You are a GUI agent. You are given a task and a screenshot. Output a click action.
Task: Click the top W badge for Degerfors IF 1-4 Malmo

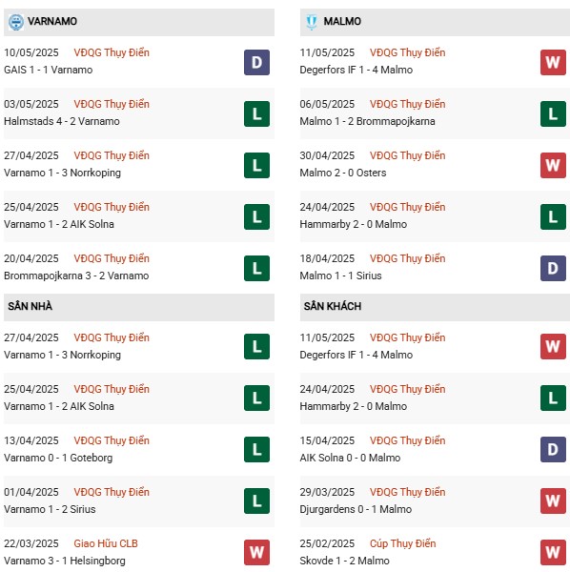coord(553,62)
